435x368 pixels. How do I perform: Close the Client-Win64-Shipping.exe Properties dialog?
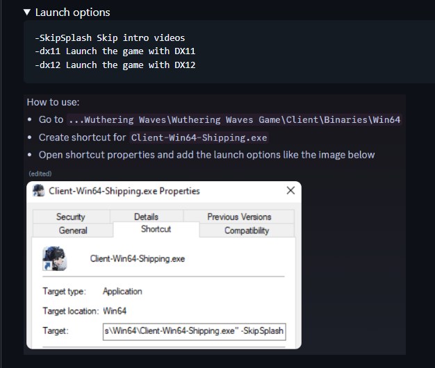point(290,190)
